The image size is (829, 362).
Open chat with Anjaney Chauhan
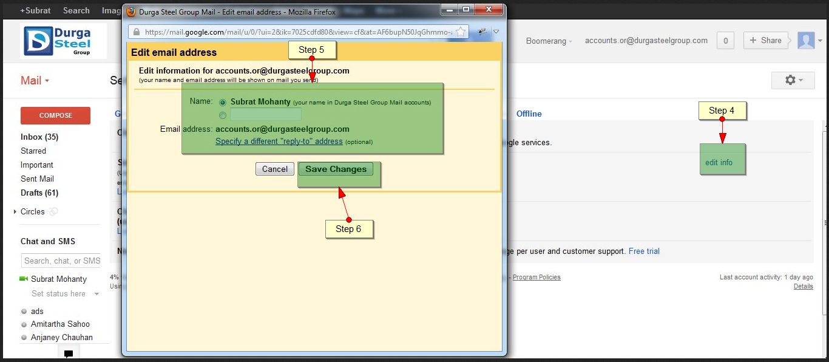coord(62,337)
